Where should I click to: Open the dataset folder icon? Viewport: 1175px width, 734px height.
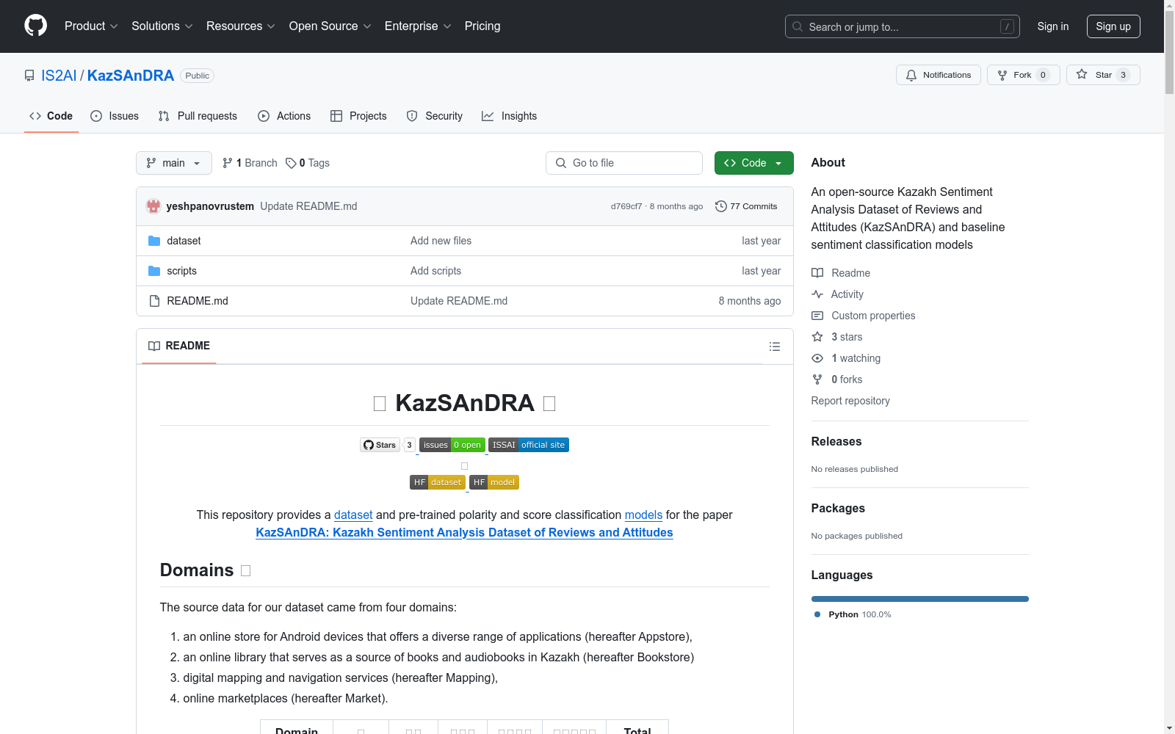click(x=154, y=241)
